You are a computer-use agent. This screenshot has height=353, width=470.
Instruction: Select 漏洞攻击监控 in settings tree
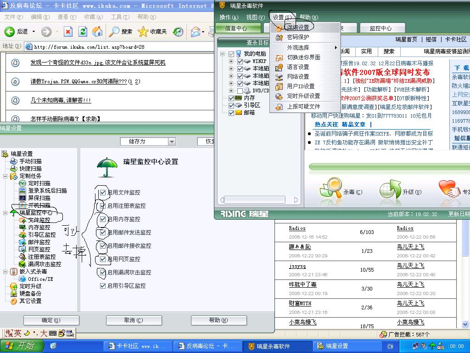point(45,264)
